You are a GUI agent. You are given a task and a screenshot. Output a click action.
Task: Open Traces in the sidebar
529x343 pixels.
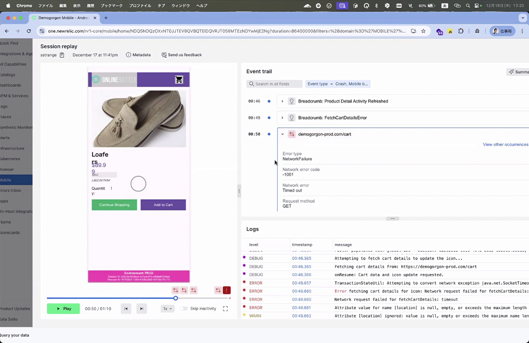click(x=6, y=117)
